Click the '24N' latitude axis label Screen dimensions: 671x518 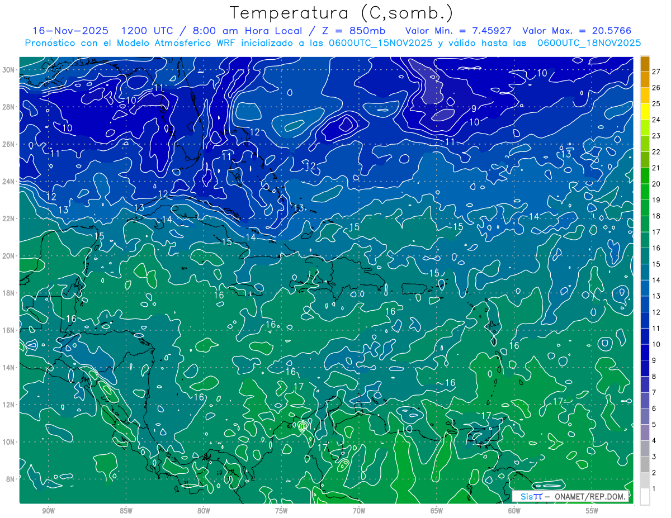click(x=10, y=182)
